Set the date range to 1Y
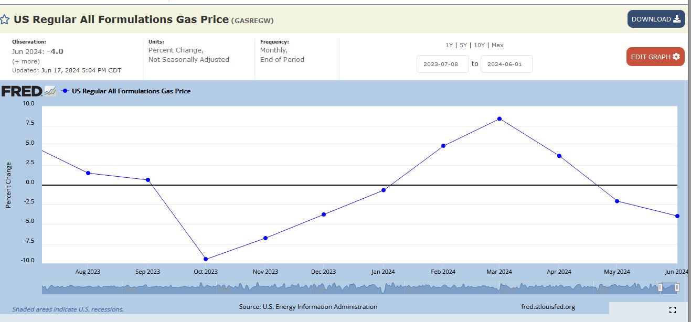The image size is (691, 322). [x=449, y=45]
